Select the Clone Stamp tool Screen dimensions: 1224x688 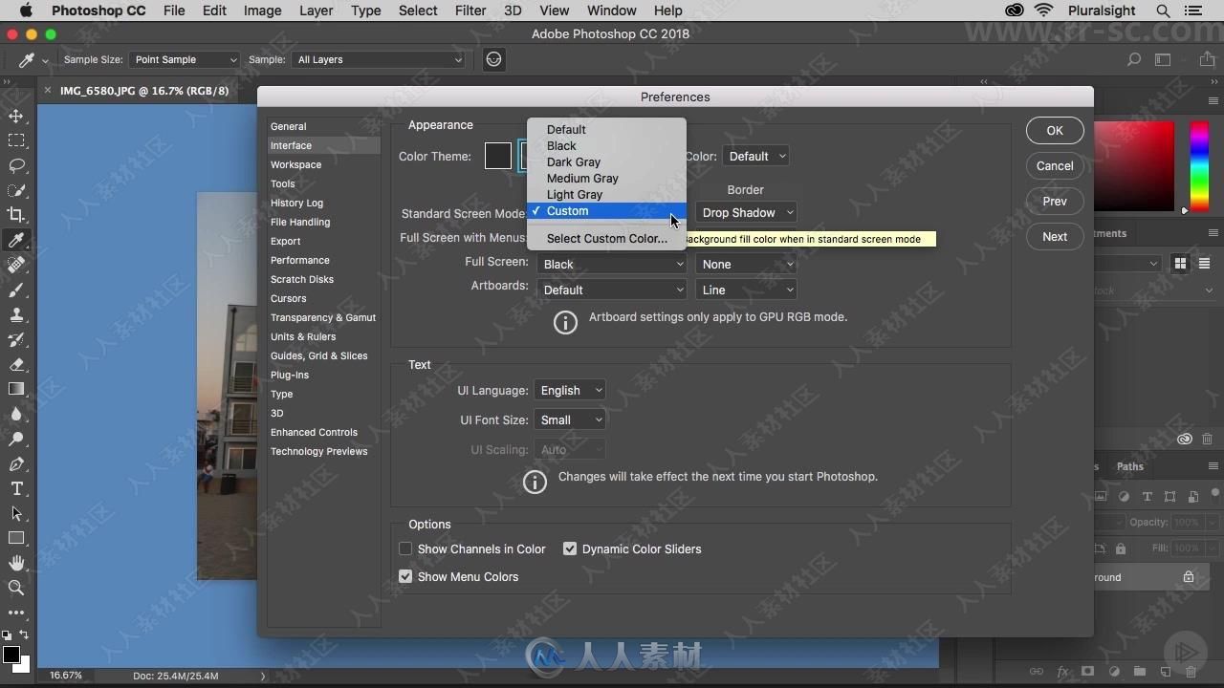[x=16, y=314]
